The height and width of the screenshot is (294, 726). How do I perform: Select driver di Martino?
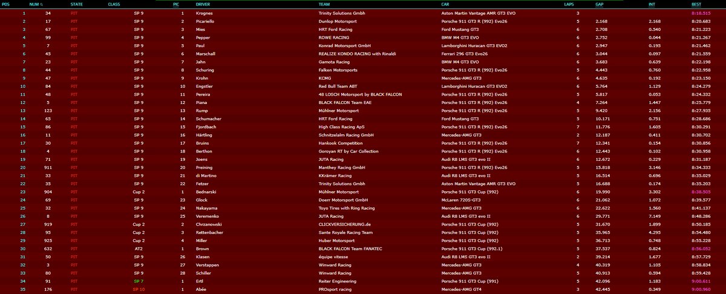tap(207, 175)
